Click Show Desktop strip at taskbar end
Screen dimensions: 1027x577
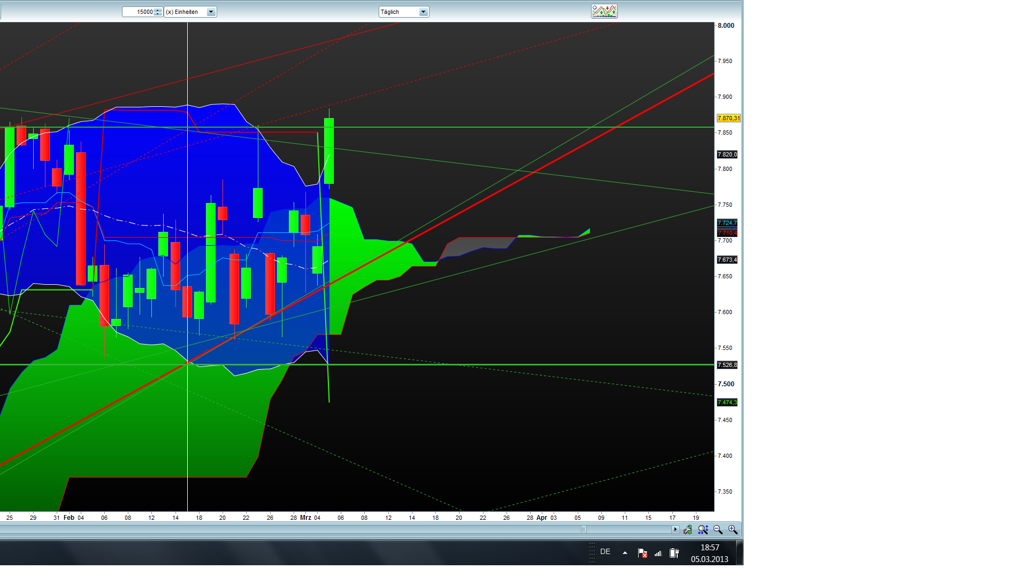(x=739, y=553)
